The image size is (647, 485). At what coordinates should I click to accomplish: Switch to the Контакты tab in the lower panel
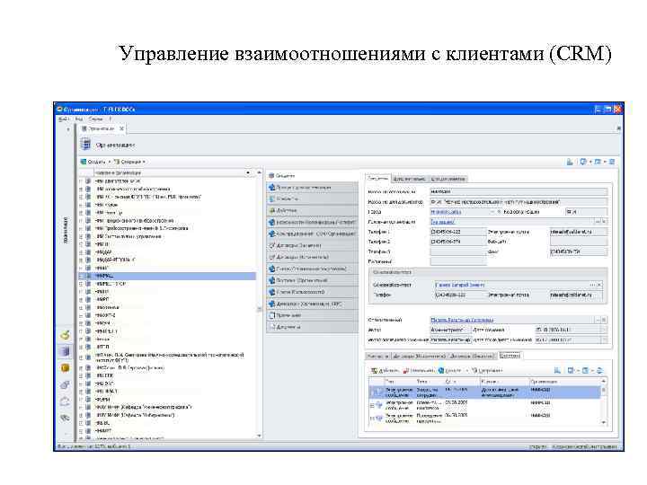[377, 356]
